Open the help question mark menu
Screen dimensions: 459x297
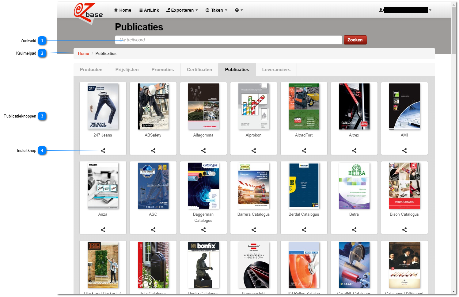coord(239,10)
